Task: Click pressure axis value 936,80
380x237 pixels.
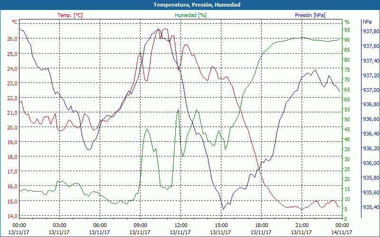Action: pyautogui.click(x=370, y=104)
